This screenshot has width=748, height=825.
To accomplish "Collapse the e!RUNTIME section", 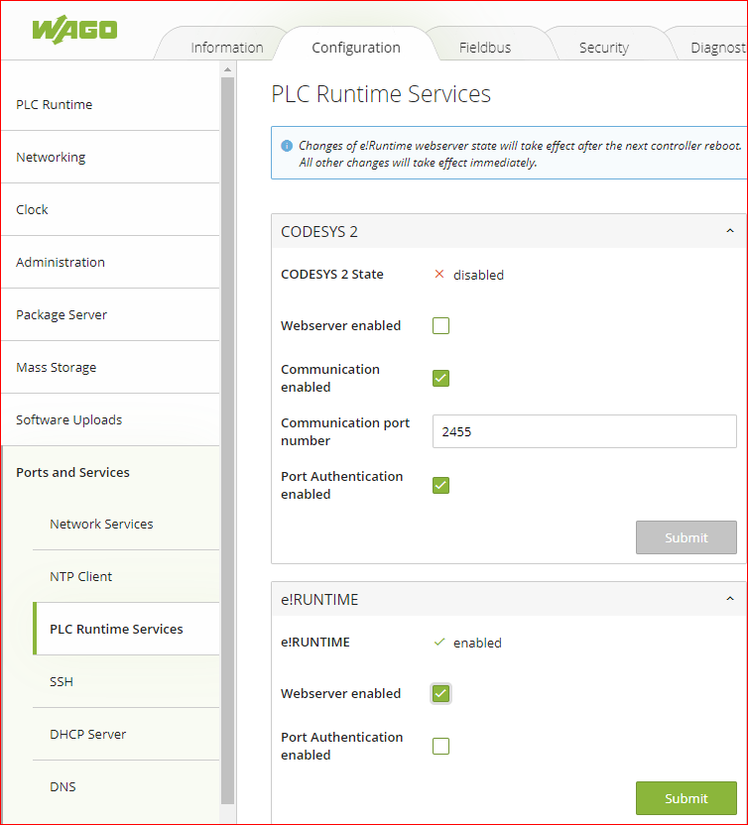I will pos(730,600).
